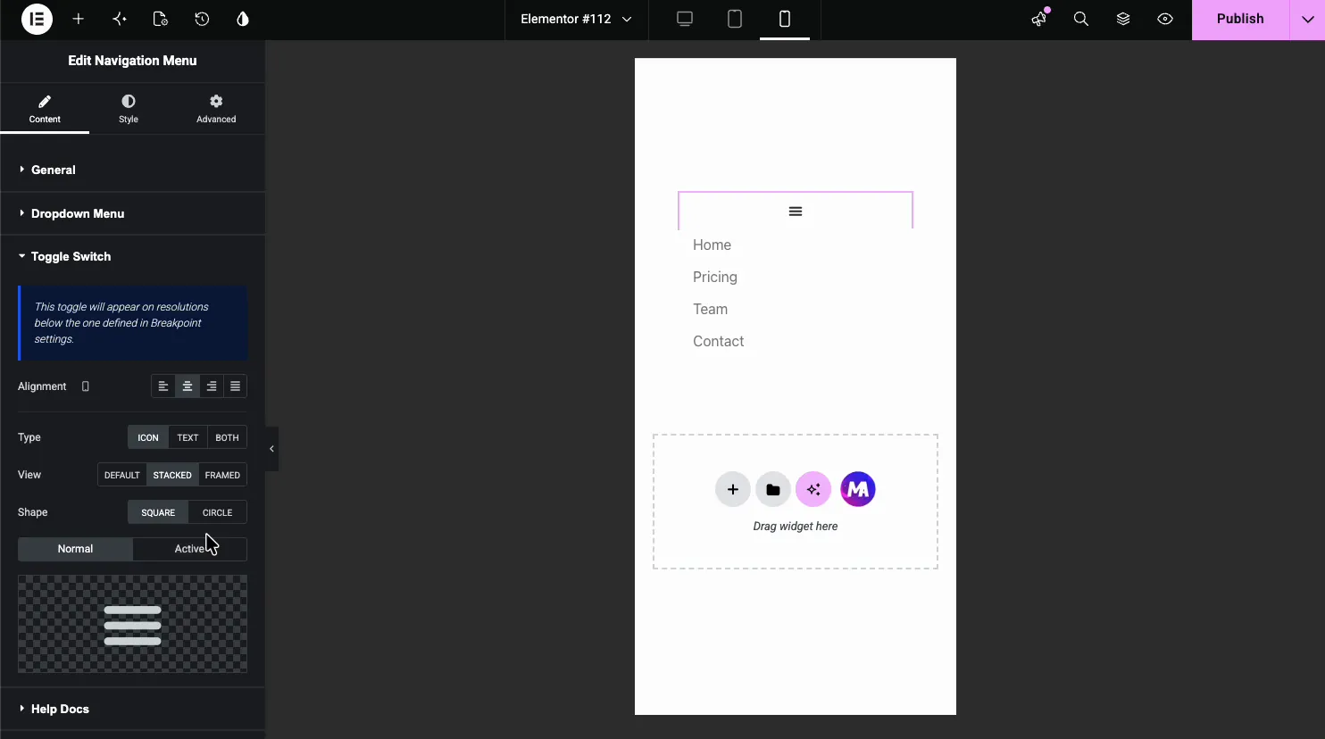The image size is (1325, 739).
Task: Select ICON toggle type
Action: pyautogui.click(x=148, y=437)
